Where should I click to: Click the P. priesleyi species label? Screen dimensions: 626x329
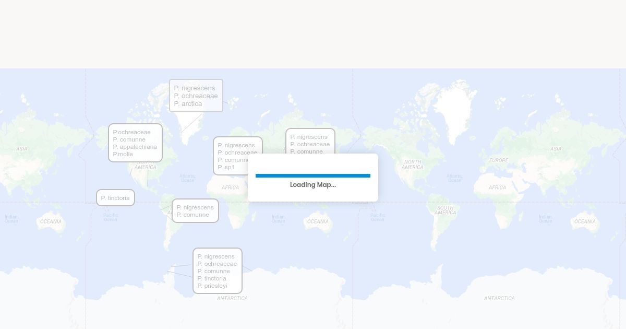[212, 286]
